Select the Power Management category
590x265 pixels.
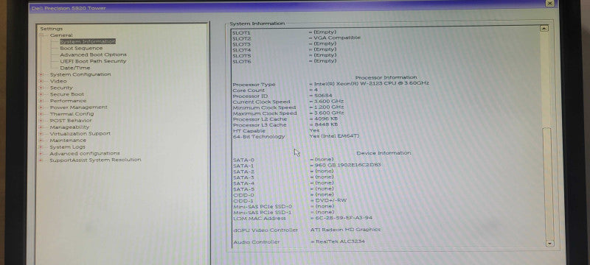78,107
